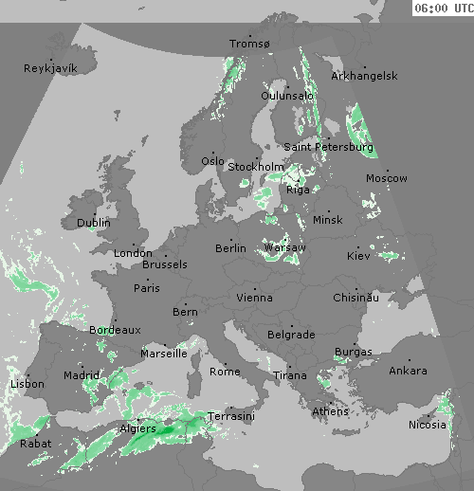The image size is (474, 491).
Task: Click the Moscow city label
Action: [387, 178]
